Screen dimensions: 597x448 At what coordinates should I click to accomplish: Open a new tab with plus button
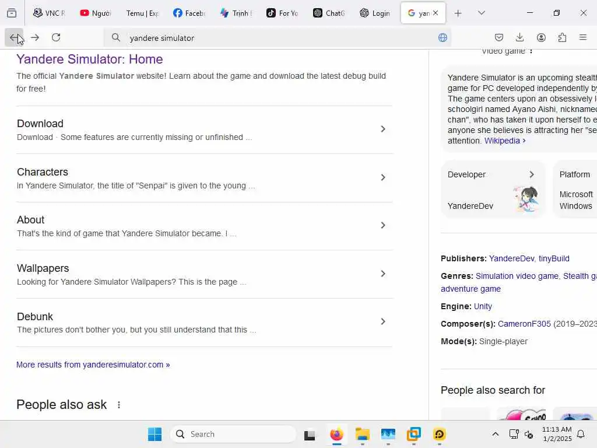(458, 13)
